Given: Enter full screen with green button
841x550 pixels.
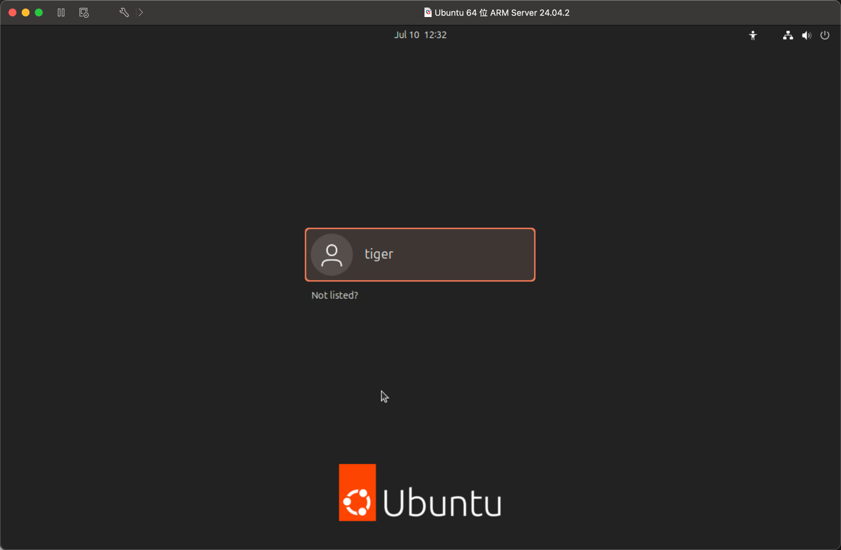Looking at the screenshot, I should point(39,13).
